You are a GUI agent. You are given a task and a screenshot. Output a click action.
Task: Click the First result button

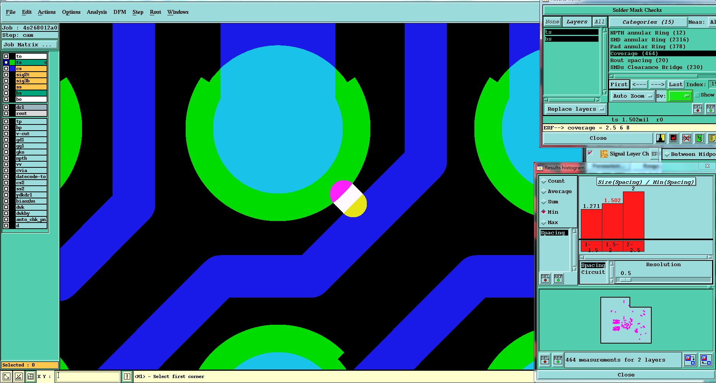[619, 85]
